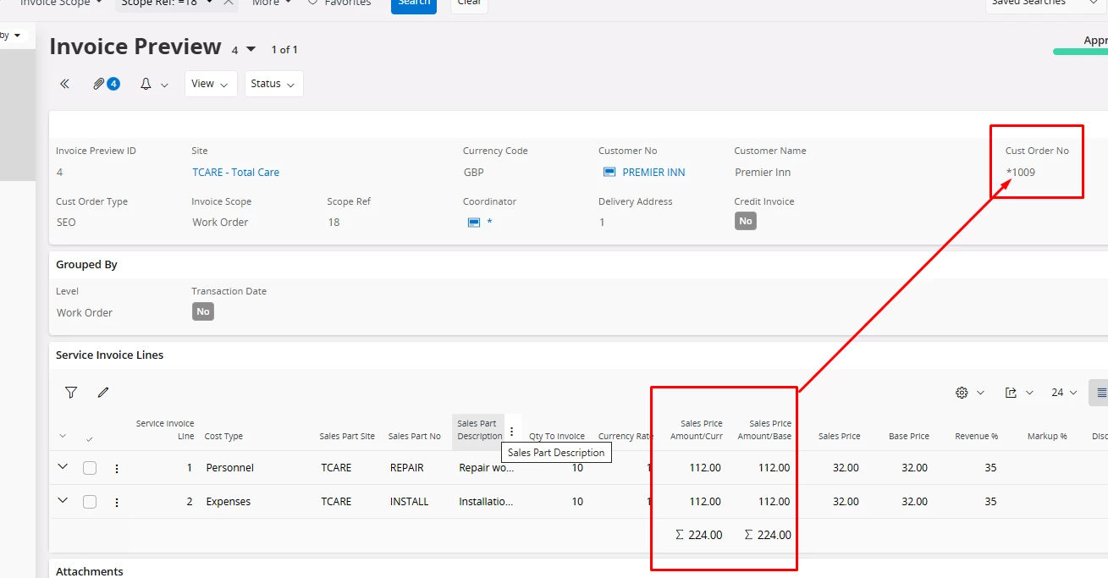The height and width of the screenshot is (578, 1108).
Task: Expand the Personnel row chevron
Action: 63,466
